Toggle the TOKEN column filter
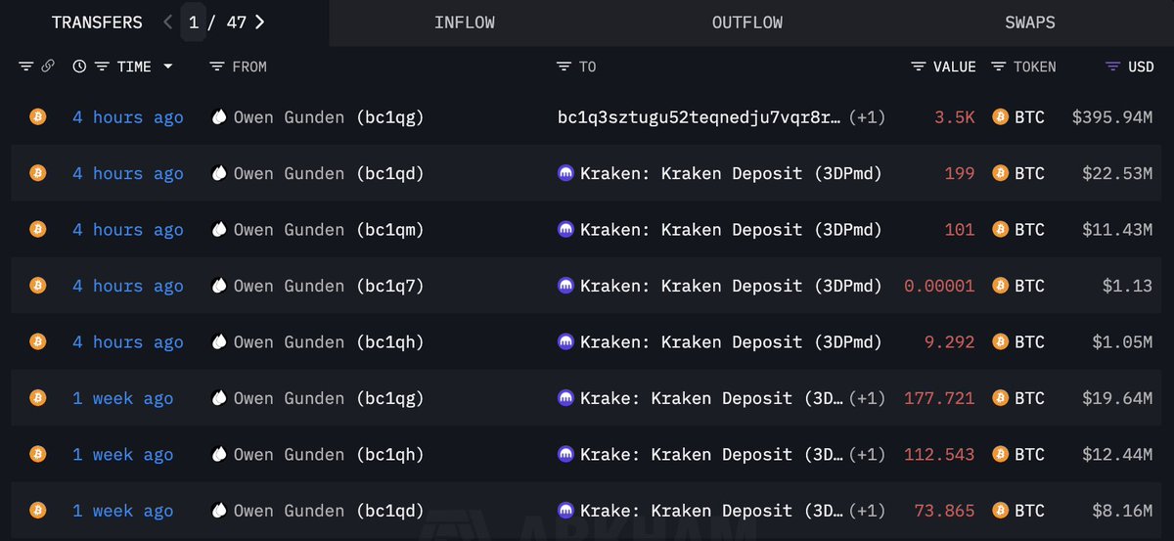The height and width of the screenshot is (541, 1174). tap(998, 67)
